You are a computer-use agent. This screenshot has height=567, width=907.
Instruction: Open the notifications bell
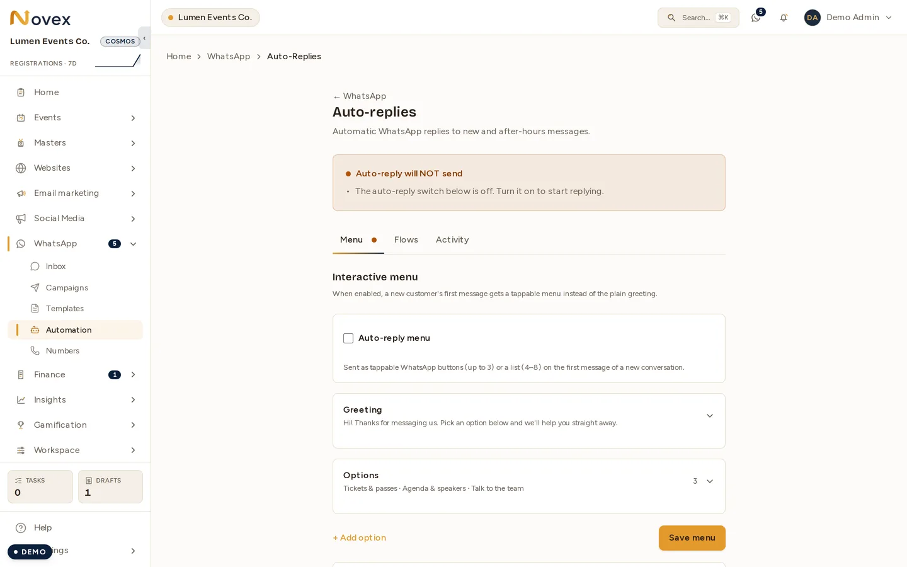tap(784, 18)
